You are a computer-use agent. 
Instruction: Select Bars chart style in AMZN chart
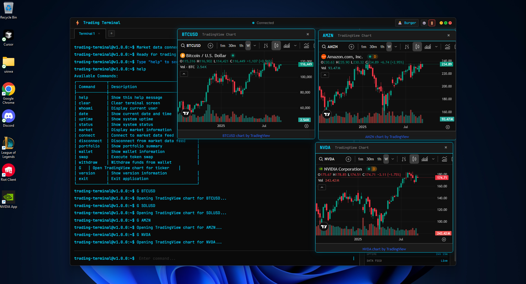coord(407,47)
